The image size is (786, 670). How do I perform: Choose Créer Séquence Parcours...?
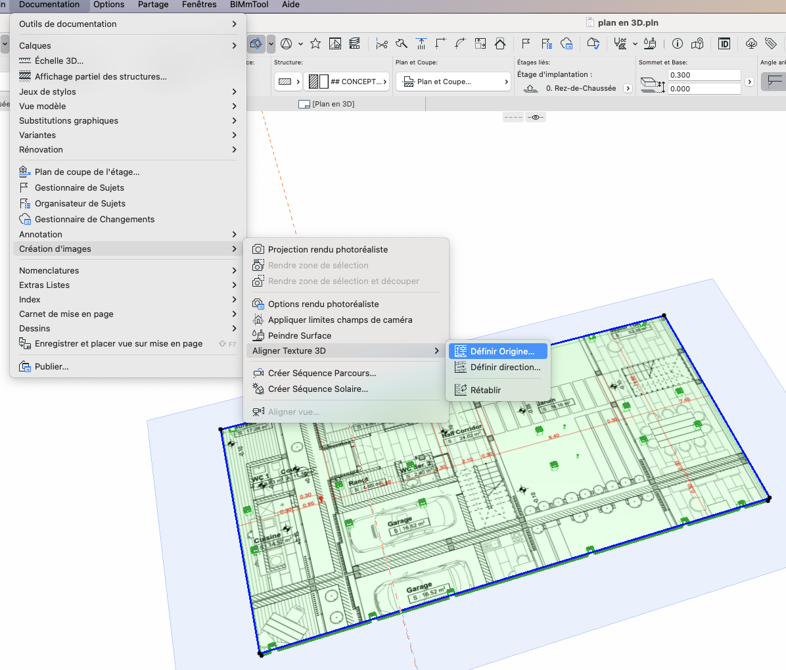[x=346, y=373]
